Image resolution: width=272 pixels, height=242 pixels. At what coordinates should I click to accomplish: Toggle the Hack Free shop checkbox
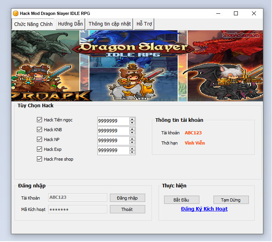(39, 159)
